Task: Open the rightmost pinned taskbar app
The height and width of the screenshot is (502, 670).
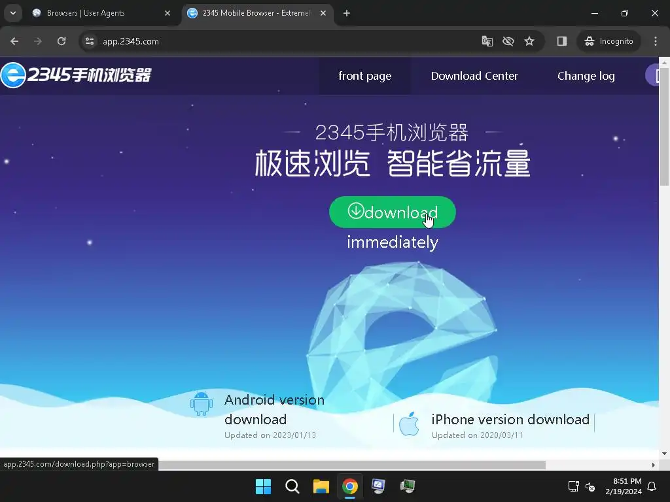Action: [x=408, y=486]
